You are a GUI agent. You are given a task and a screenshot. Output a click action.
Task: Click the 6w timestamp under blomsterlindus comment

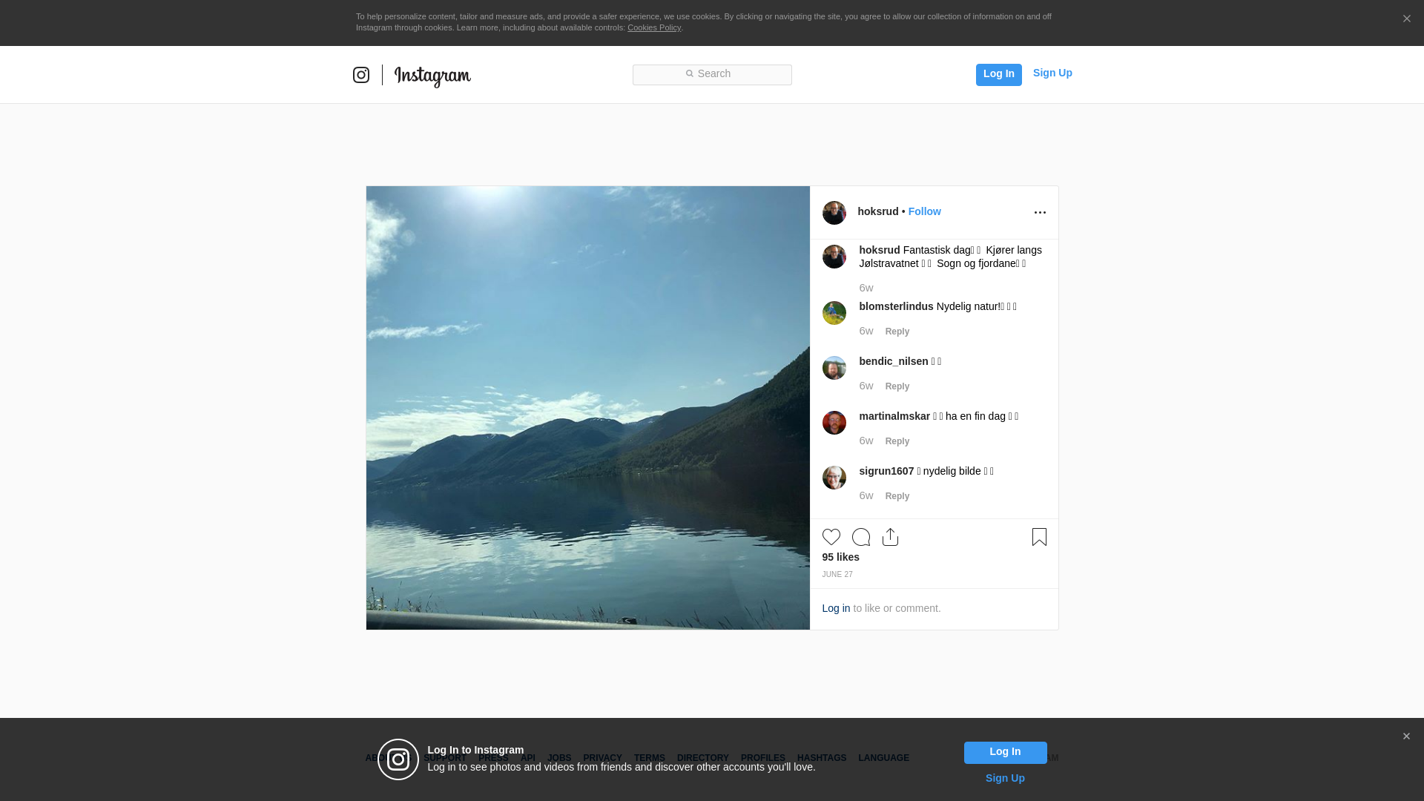(x=866, y=331)
